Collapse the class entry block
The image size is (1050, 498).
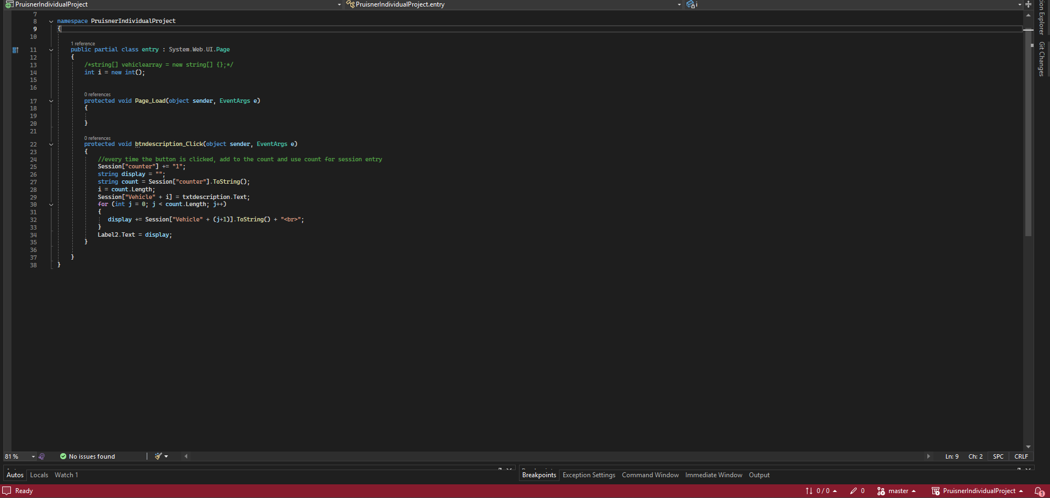(51, 50)
